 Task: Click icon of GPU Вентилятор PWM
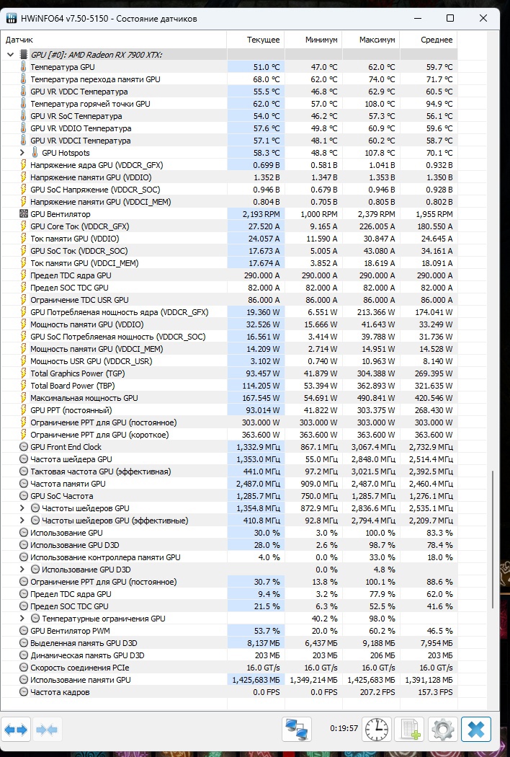click(x=24, y=631)
